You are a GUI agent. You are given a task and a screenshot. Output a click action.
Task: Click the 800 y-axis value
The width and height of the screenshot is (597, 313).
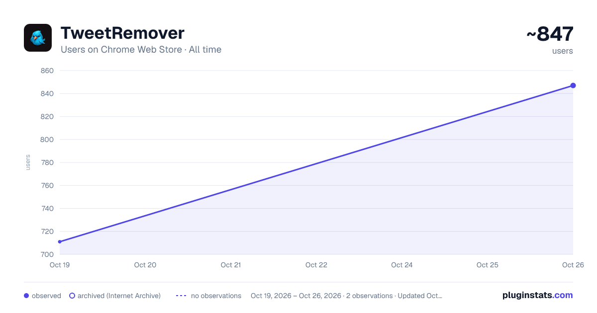pyautogui.click(x=47, y=140)
